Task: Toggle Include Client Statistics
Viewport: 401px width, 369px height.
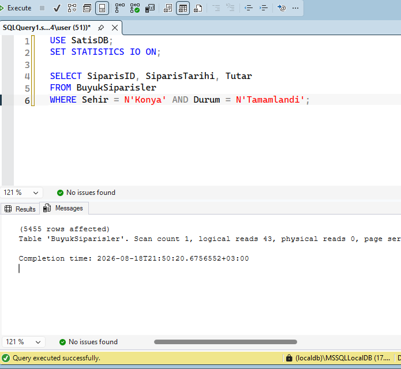Action: pos(150,8)
